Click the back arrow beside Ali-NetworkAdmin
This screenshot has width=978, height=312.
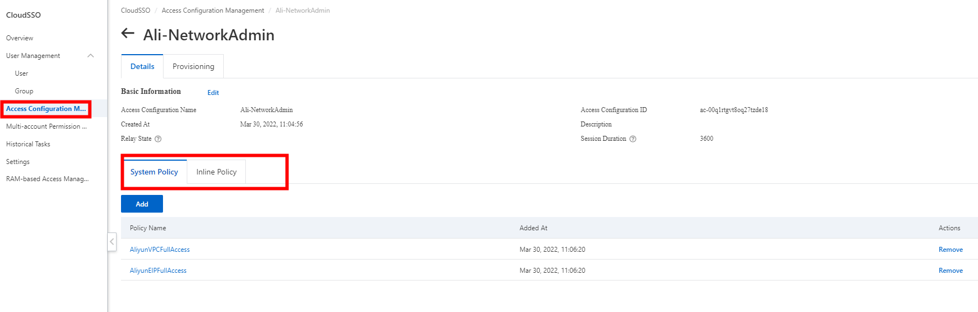coord(128,33)
